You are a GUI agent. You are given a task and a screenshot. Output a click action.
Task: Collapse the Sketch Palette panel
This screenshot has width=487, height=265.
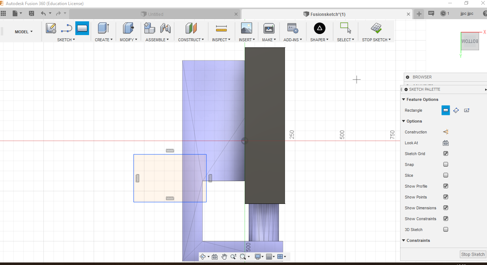pyautogui.click(x=406, y=89)
